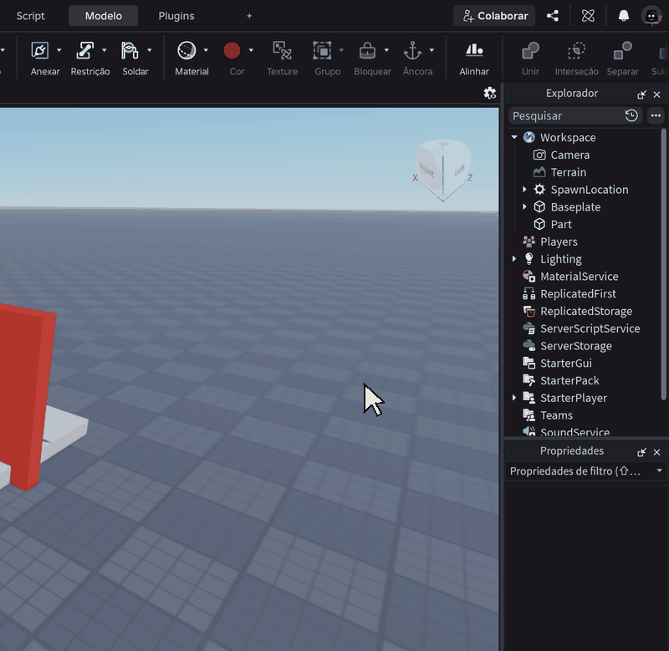
Task: Click the Separar separate icon
Action: 622,51
